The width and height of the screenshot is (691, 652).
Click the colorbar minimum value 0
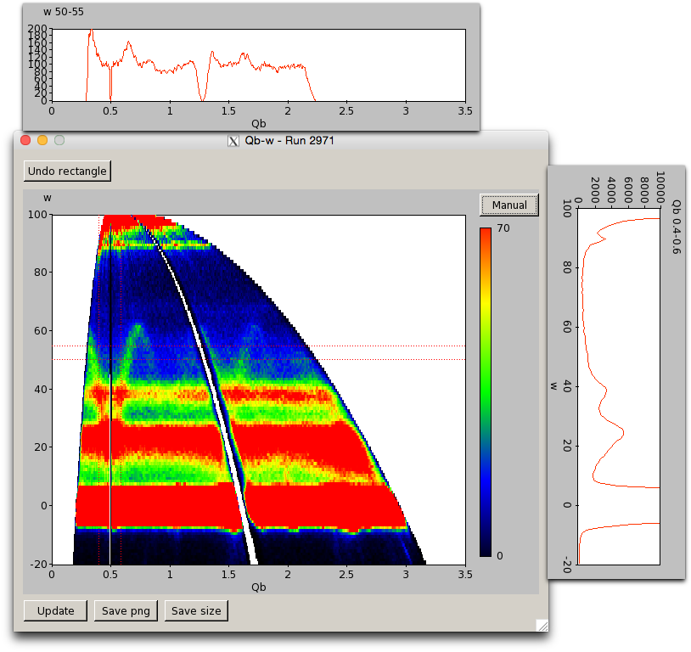(500, 556)
